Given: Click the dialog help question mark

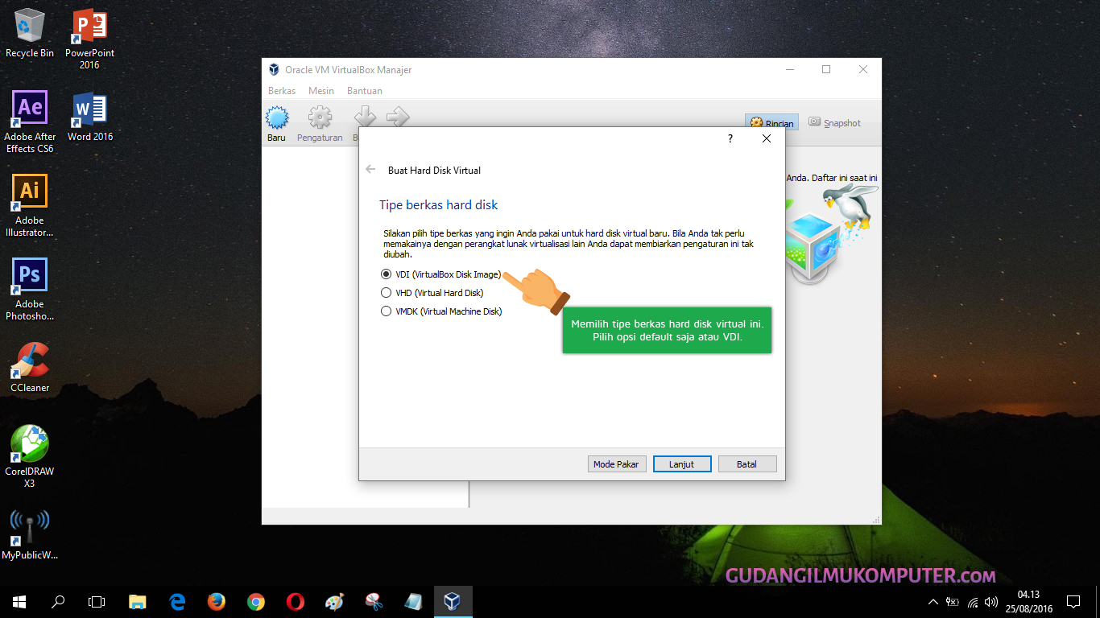Looking at the screenshot, I should click(730, 138).
